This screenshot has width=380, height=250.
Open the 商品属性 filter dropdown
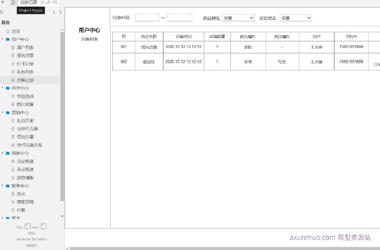[238, 18]
